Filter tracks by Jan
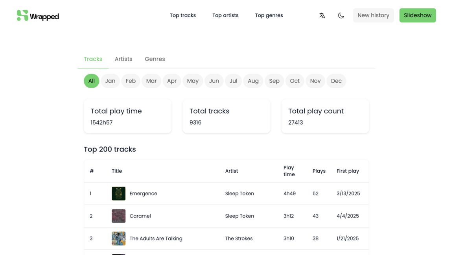453x255 pixels. 110,81
